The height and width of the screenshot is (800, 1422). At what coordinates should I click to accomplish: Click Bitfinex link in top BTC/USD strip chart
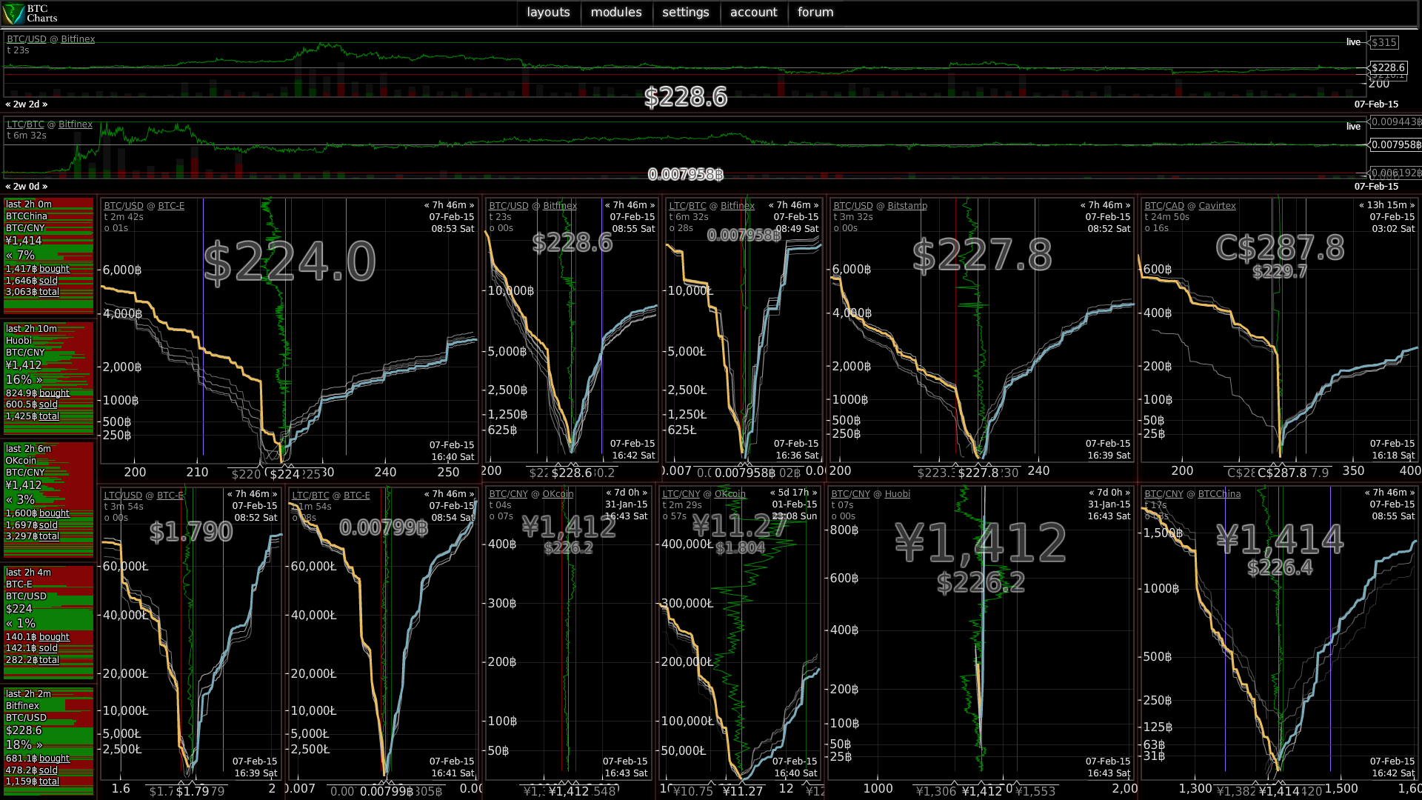(78, 39)
